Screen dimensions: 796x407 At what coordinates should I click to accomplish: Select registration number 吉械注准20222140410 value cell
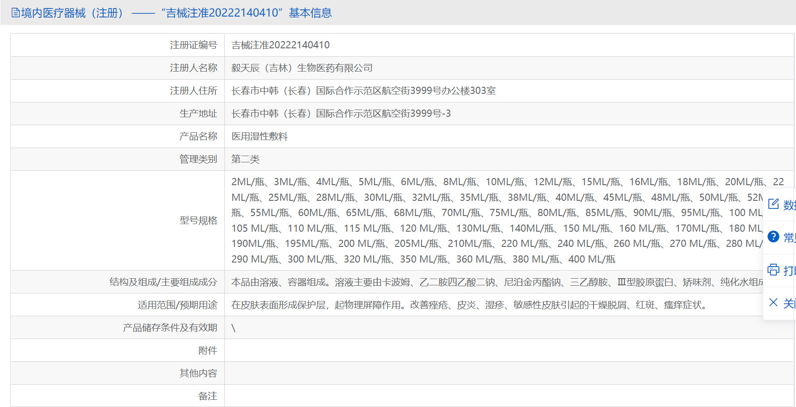(509, 45)
